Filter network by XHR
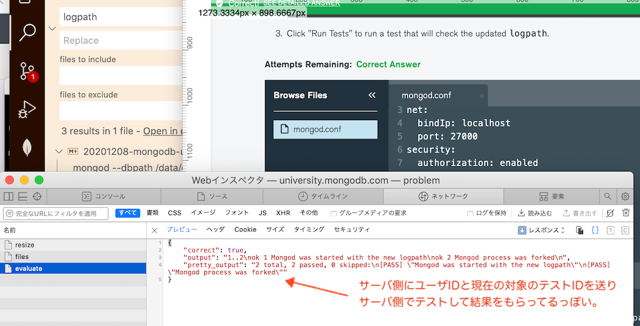 pos(283,213)
